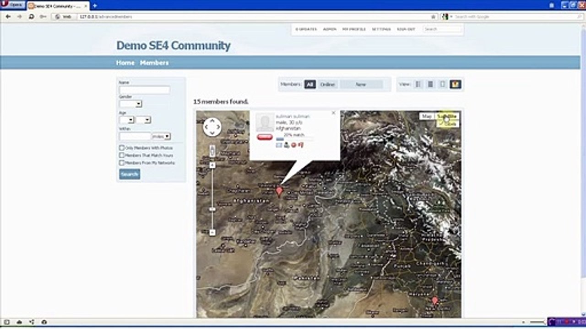Close the member info popup

click(x=334, y=113)
